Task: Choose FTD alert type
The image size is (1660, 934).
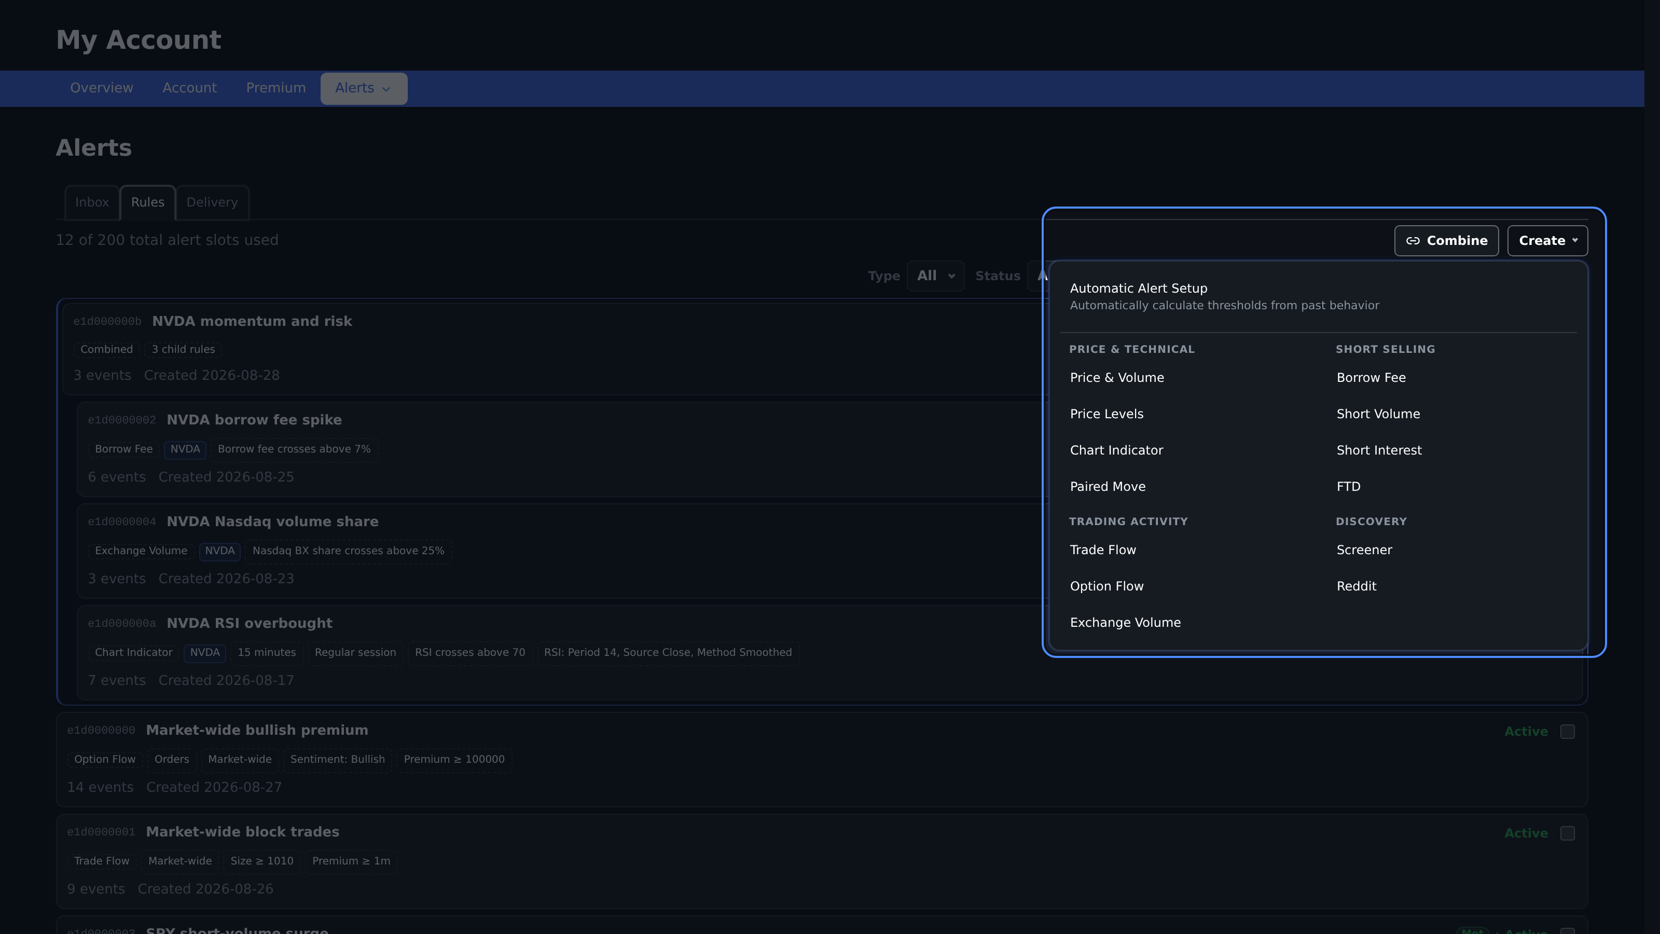Action: [1348, 487]
